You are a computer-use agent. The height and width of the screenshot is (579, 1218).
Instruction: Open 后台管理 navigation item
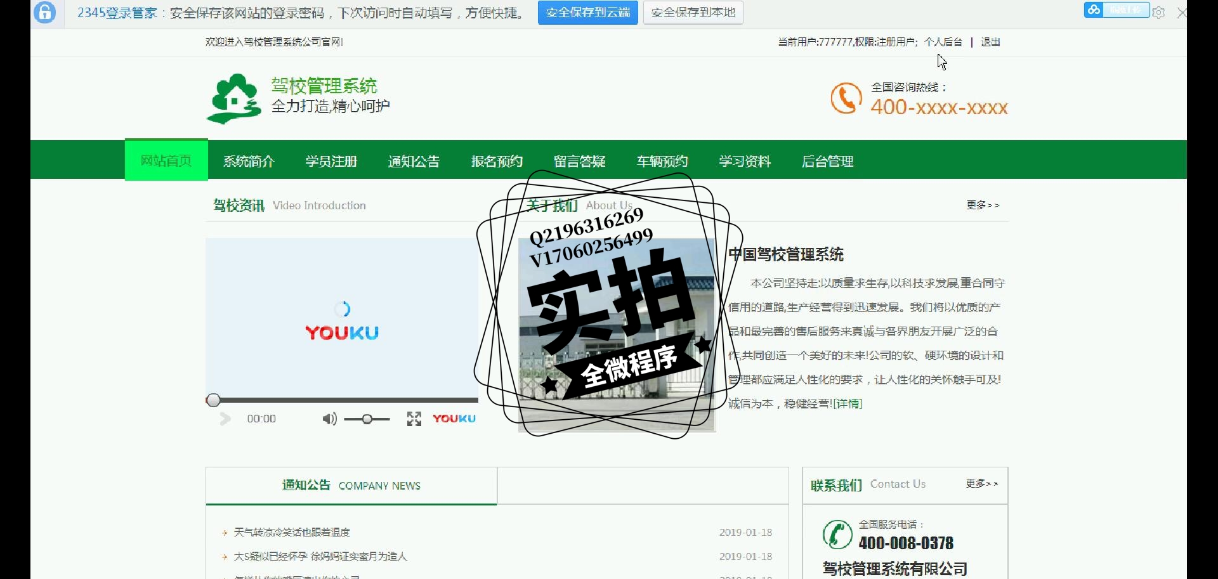827,161
